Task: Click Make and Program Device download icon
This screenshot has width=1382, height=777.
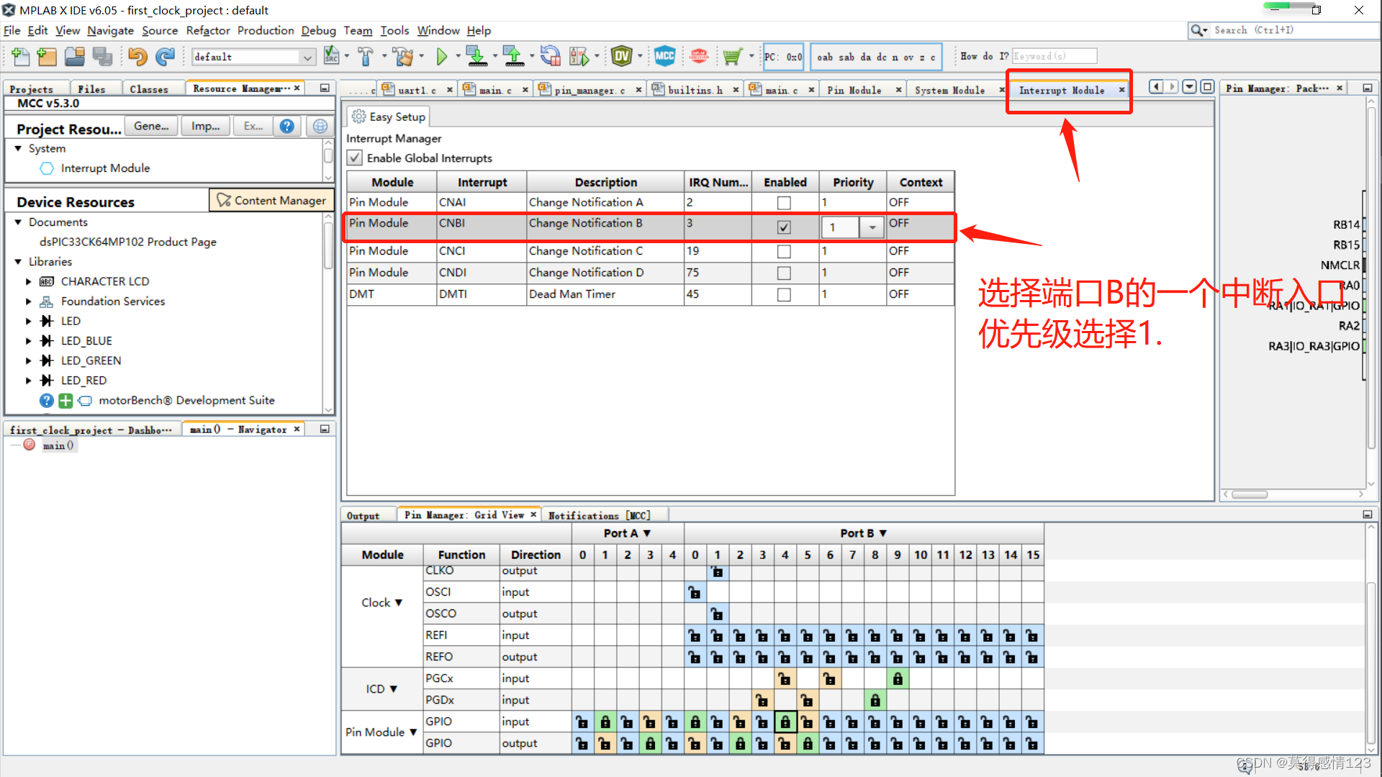Action: tap(476, 56)
